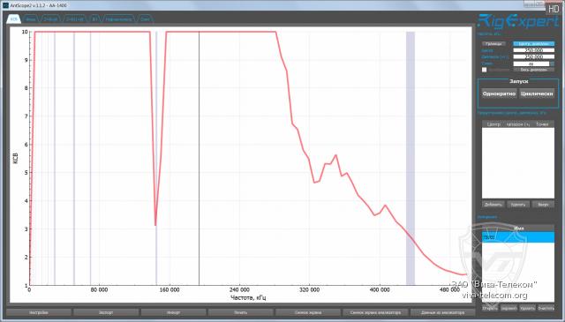
Task: Click the Экспорт button
Action: (x=106, y=312)
